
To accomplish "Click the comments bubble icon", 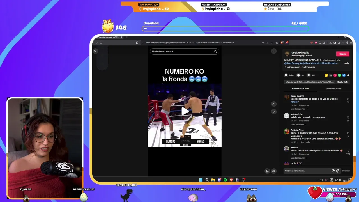I will click(x=298, y=75).
